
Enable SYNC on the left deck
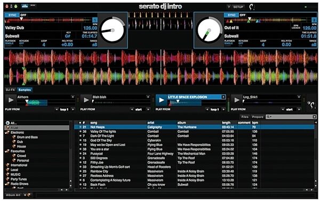point(12,15)
